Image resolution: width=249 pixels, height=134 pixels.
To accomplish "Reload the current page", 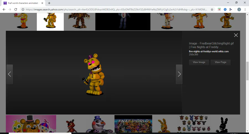I will coord(15,9).
